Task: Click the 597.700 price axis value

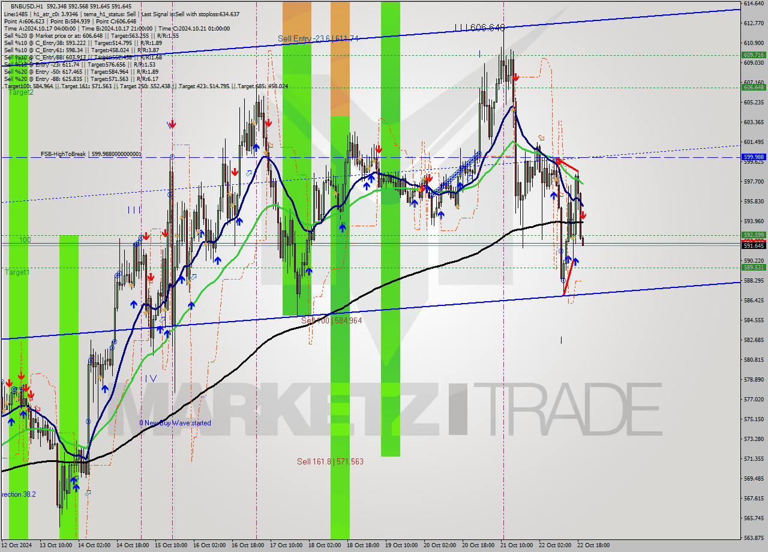Action: [754, 181]
